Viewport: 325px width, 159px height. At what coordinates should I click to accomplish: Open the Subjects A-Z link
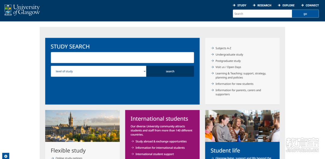click(x=223, y=48)
